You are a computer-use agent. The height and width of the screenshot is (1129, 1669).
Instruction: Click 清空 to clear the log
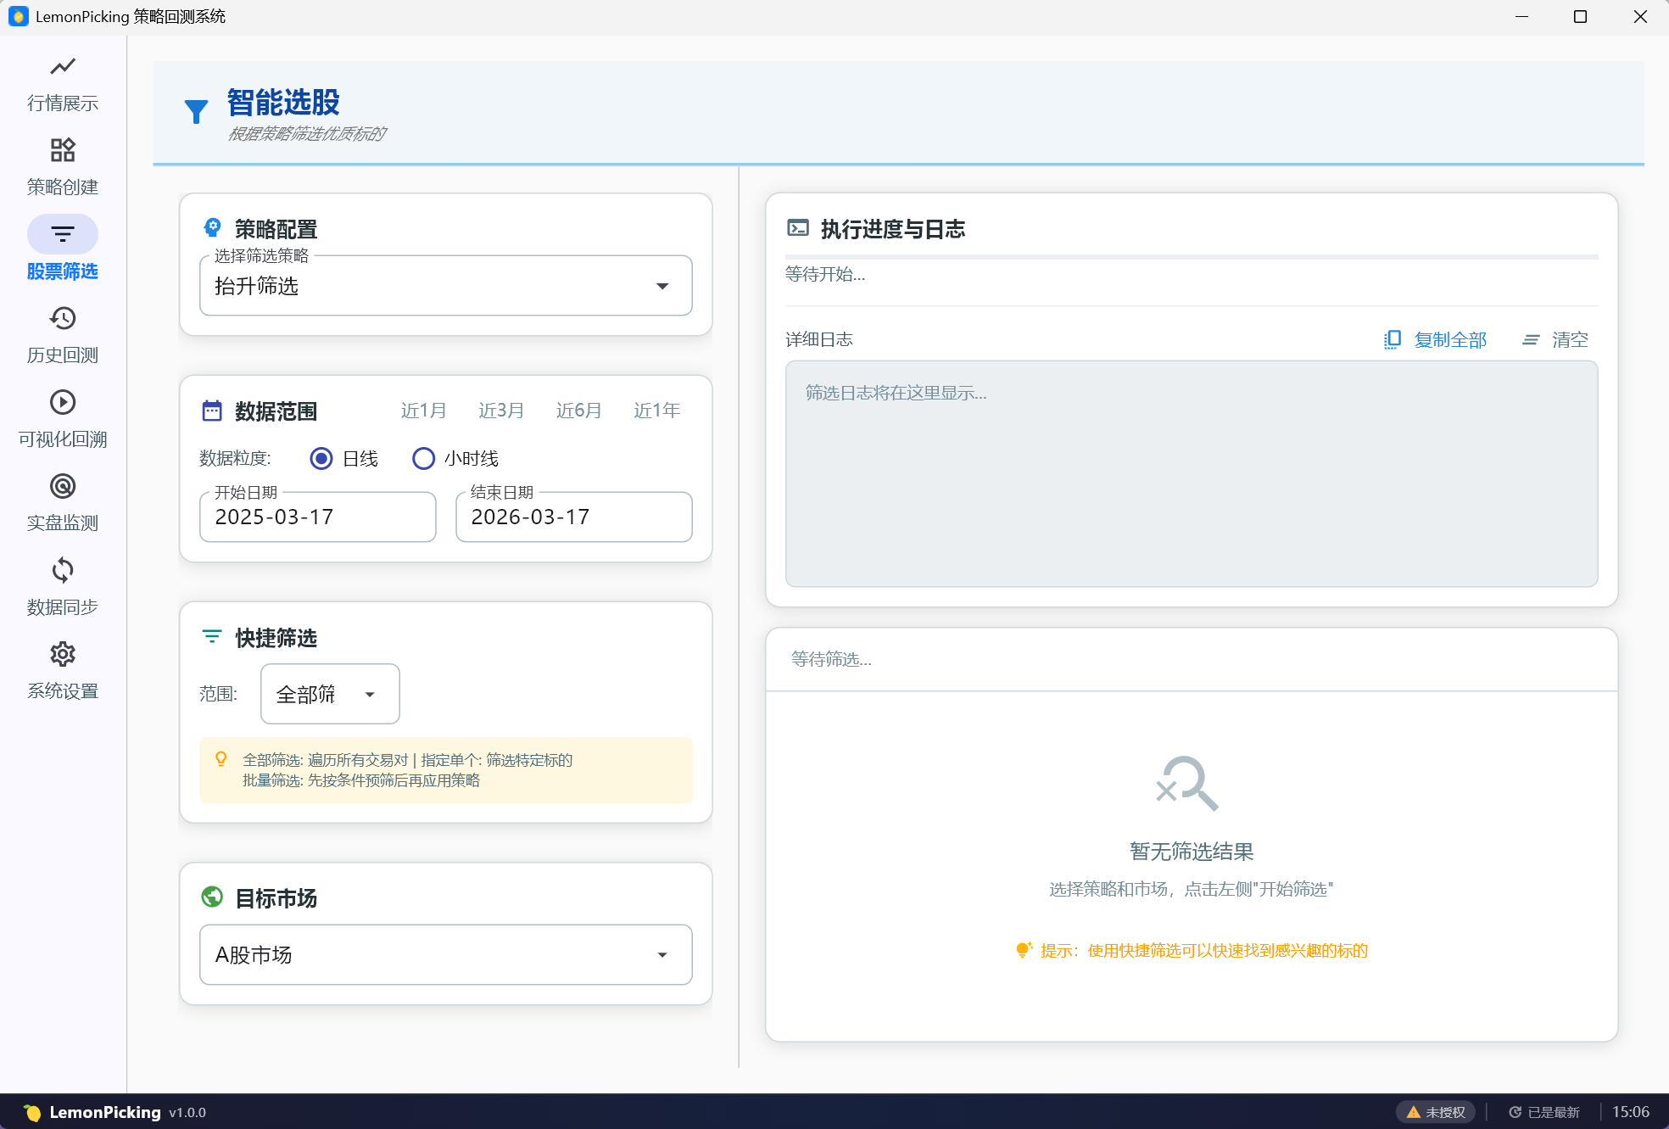1555,340
